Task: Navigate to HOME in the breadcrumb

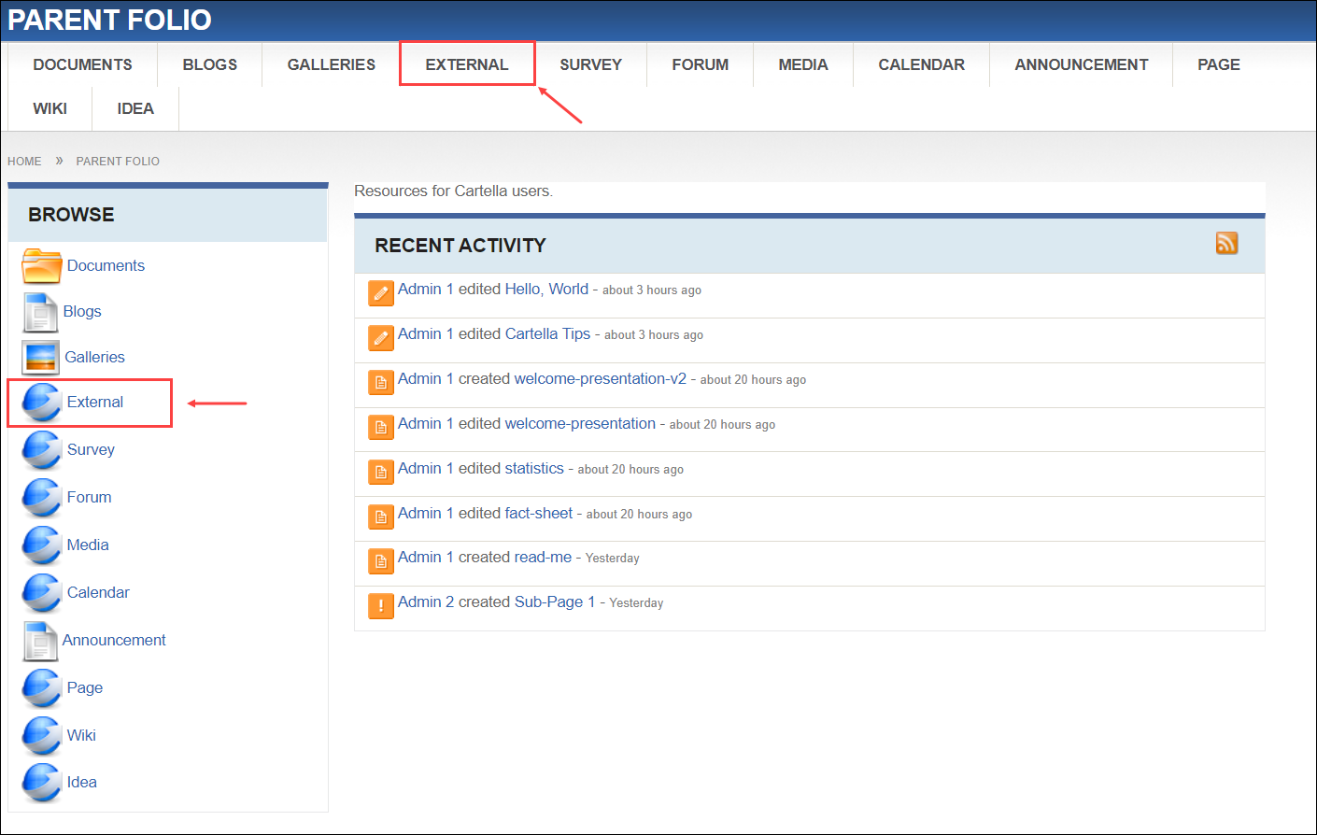Action: click(x=24, y=161)
